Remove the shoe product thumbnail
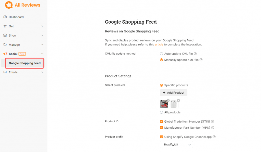 168,100
